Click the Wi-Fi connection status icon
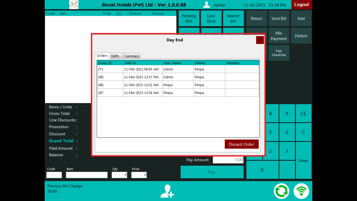 click(301, 191)
